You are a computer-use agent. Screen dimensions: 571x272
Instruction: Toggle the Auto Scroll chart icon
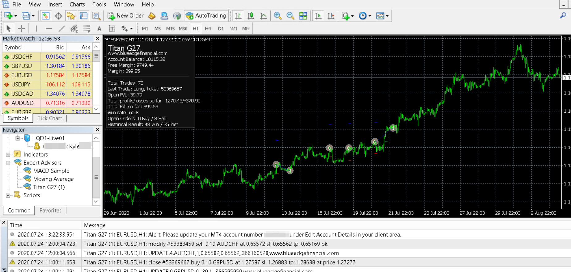pos(318,16)
